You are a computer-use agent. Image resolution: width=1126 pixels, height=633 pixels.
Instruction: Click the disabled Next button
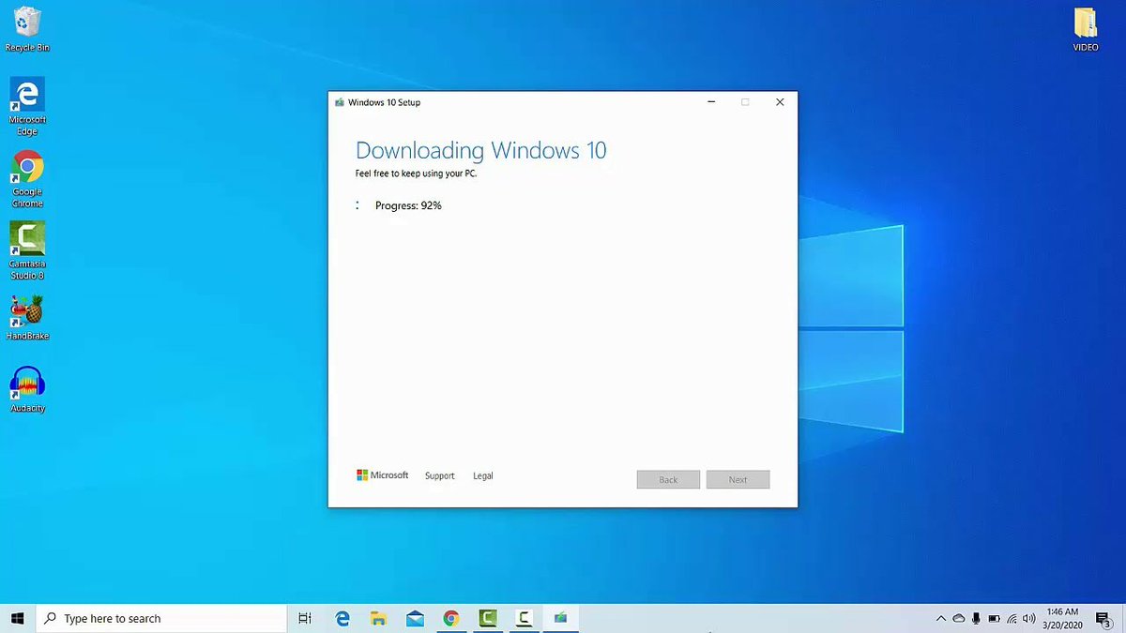point(738,479)
